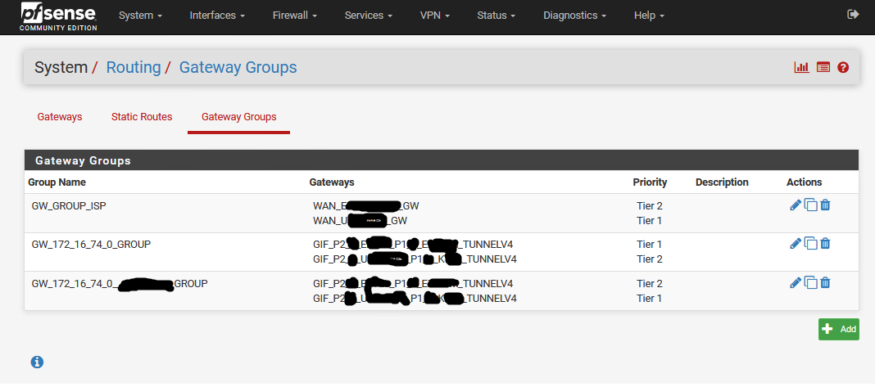The height and width of the screenshot is (387, 875).
Task: Copy the last gateway group row
Action: (x=810, y=282)
